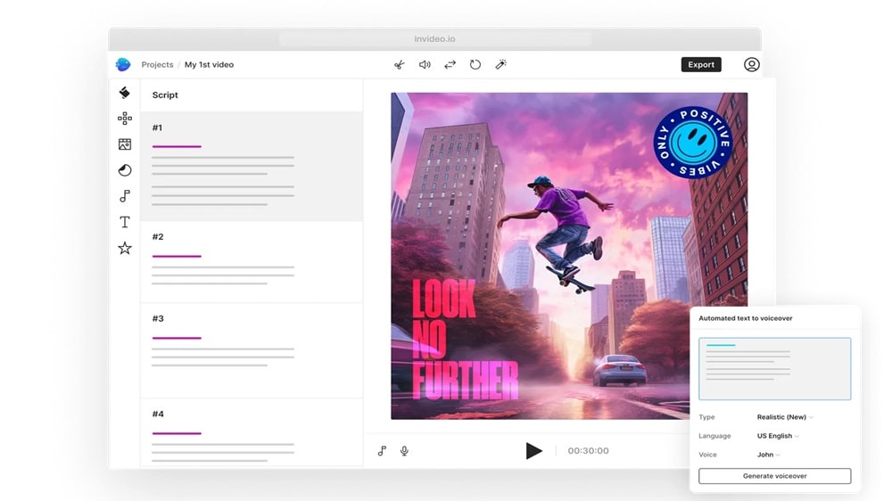This screenshot has height=501, width=892.
Task: Open the favorites star sidebar icon
Action: 125,248
